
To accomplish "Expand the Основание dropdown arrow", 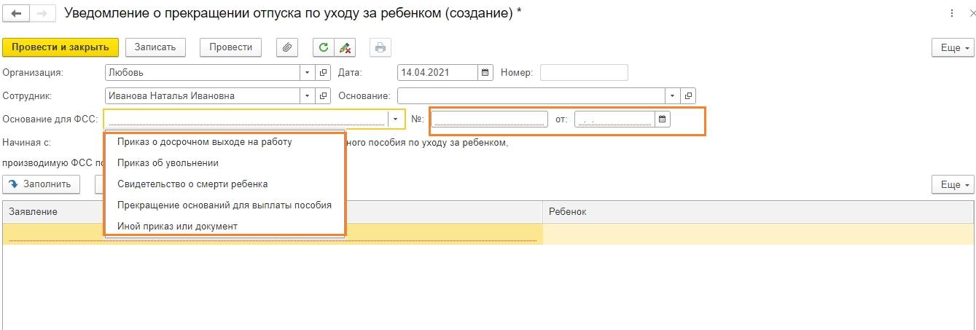I will coord(672,95).
